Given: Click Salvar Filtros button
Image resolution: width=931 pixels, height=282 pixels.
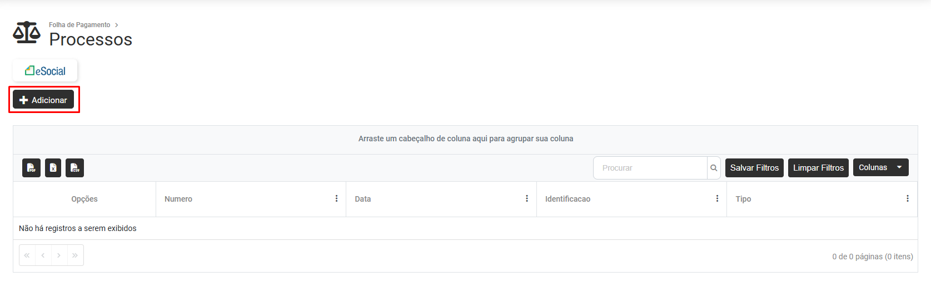Looking at the screenshot, I should (754, 168).
